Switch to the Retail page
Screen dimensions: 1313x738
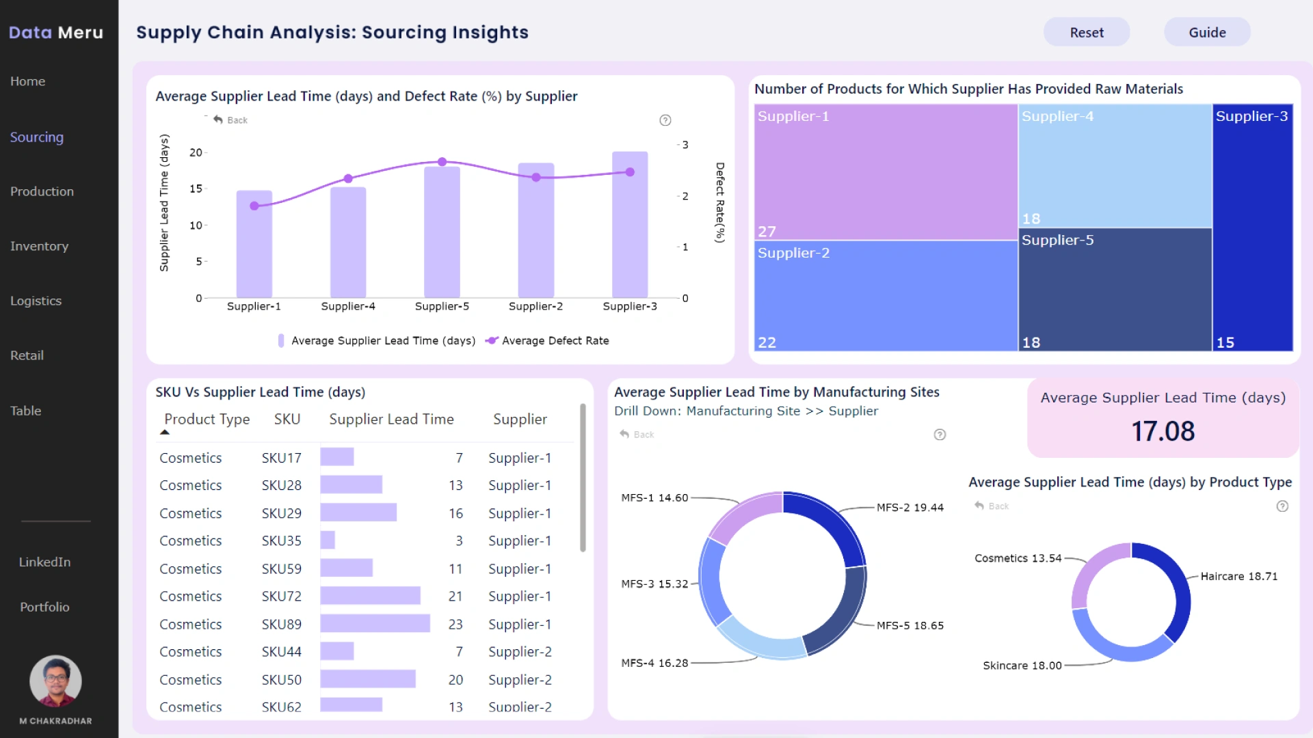(x=27, y=355)
